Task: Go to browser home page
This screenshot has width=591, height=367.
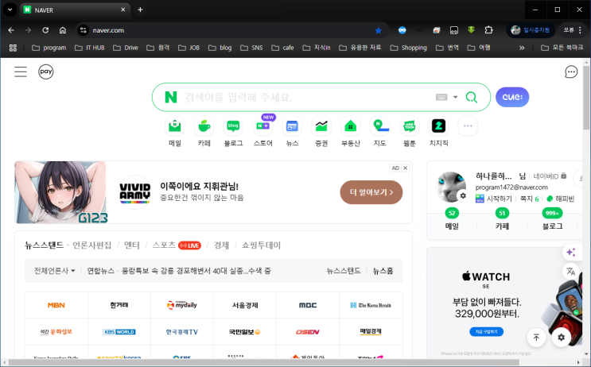Action: coord(63,30)
